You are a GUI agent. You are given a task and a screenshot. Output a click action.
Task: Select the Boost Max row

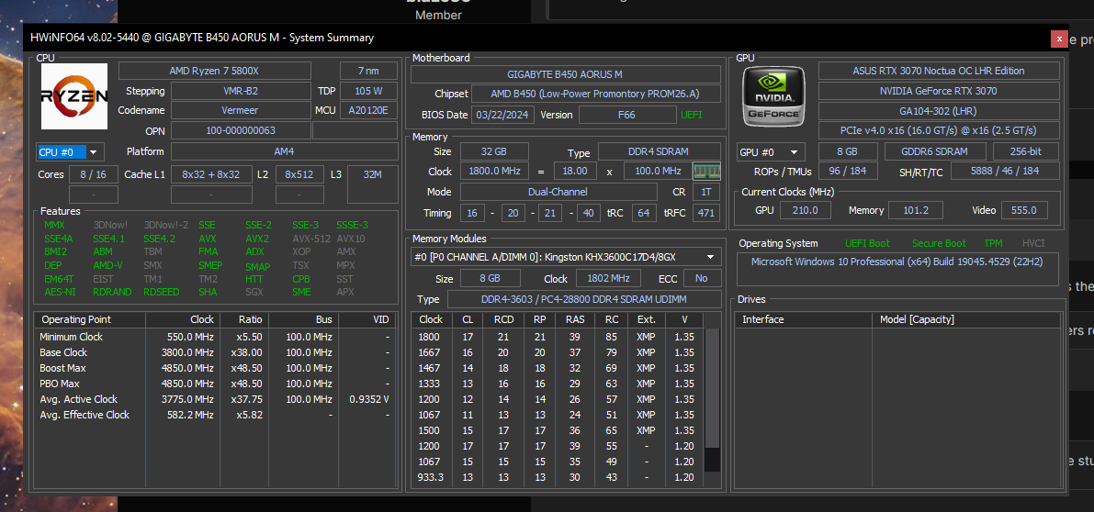point(216,368)
